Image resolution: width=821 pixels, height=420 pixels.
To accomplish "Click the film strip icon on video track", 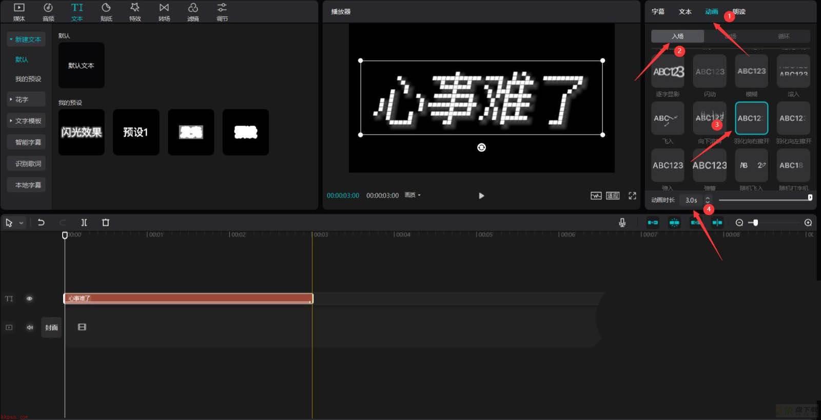I will pyautogui.click(x=82, y=327).
